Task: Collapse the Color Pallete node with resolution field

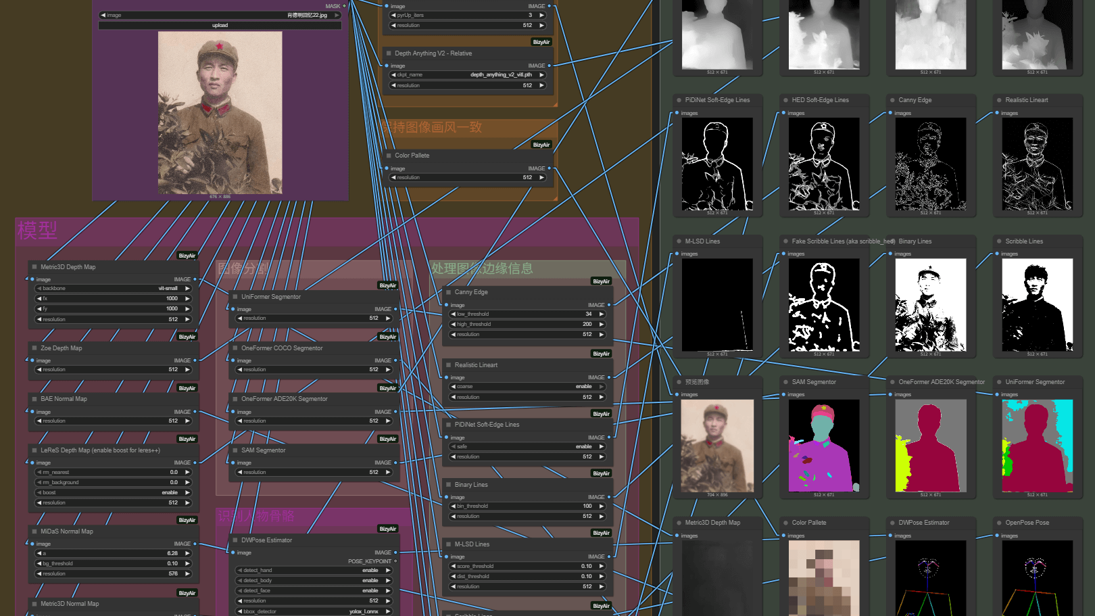Action: [x=389, y=156]
